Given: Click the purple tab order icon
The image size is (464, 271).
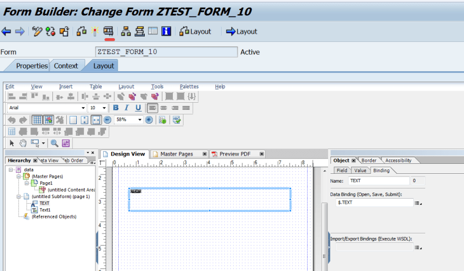Looking at the screenshot, I should coord(66,144).
